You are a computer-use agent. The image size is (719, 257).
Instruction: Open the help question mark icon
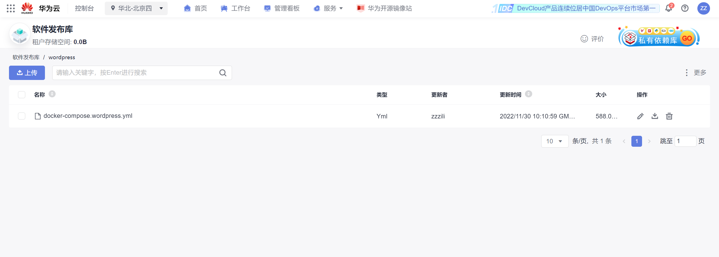[685, 8]
